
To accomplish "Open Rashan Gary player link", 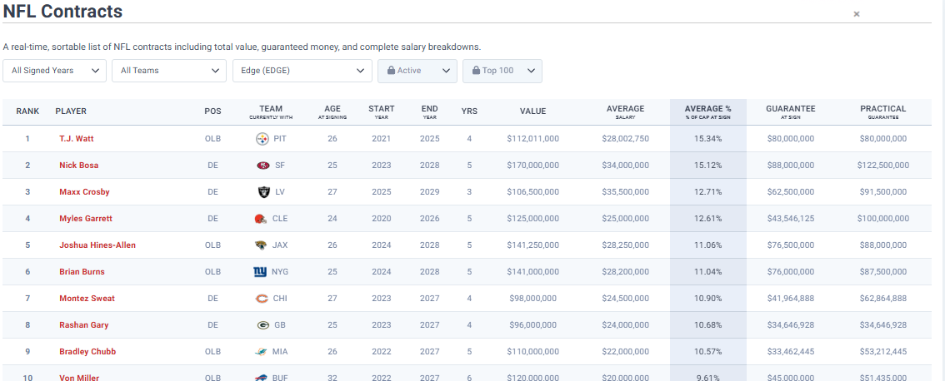I will point(85,325).
